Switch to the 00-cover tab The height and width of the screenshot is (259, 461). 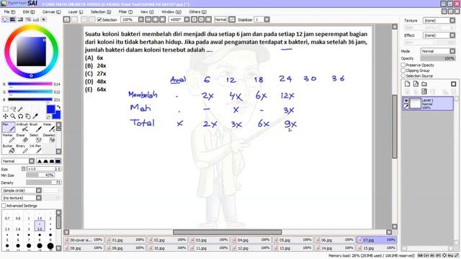(84, 240)
